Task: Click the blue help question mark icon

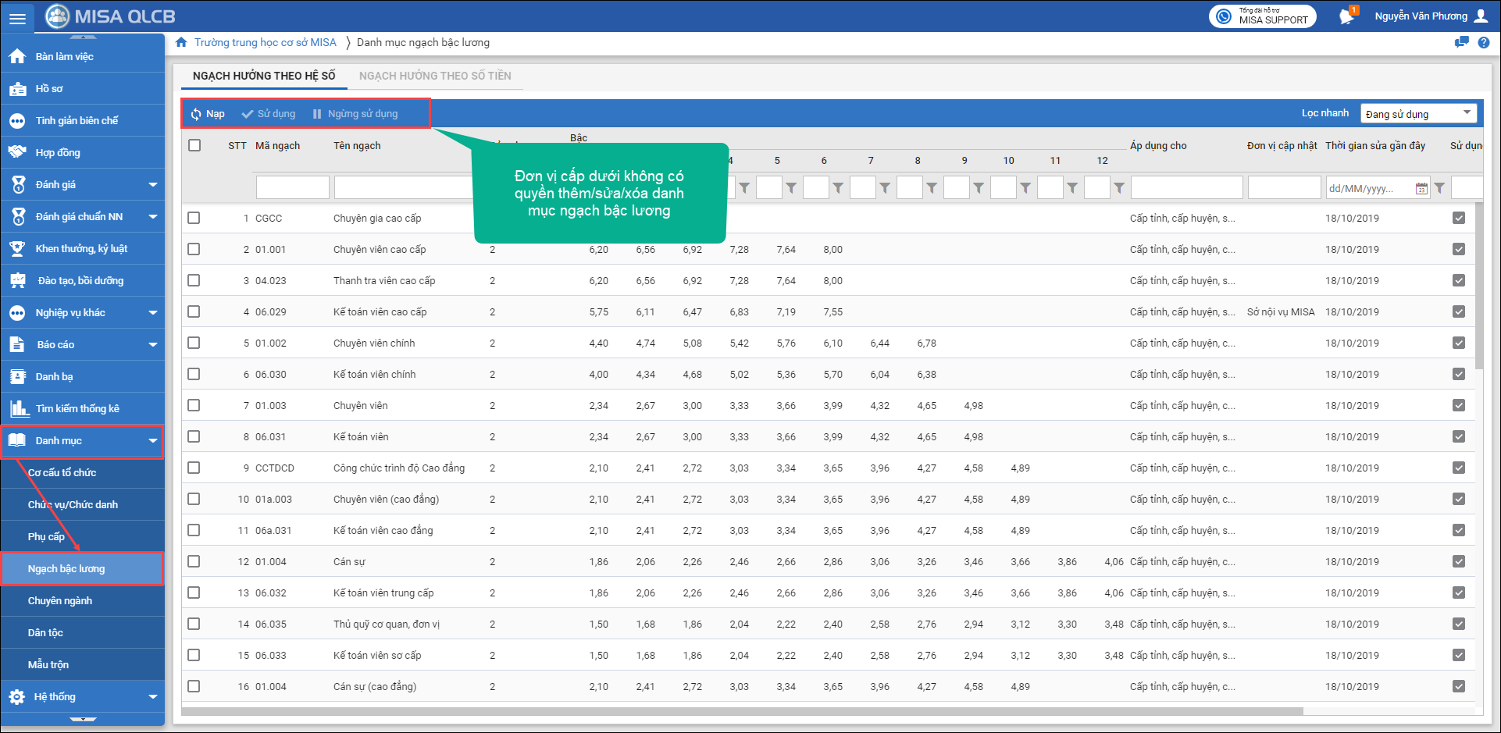Action: (x=1483, y=43)
